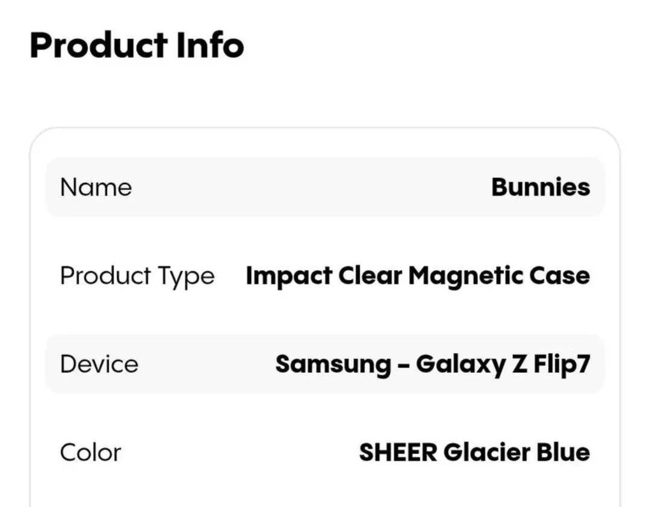Select the Name row
Viewport: 650px width, 507px height.
tap(325, 187)
